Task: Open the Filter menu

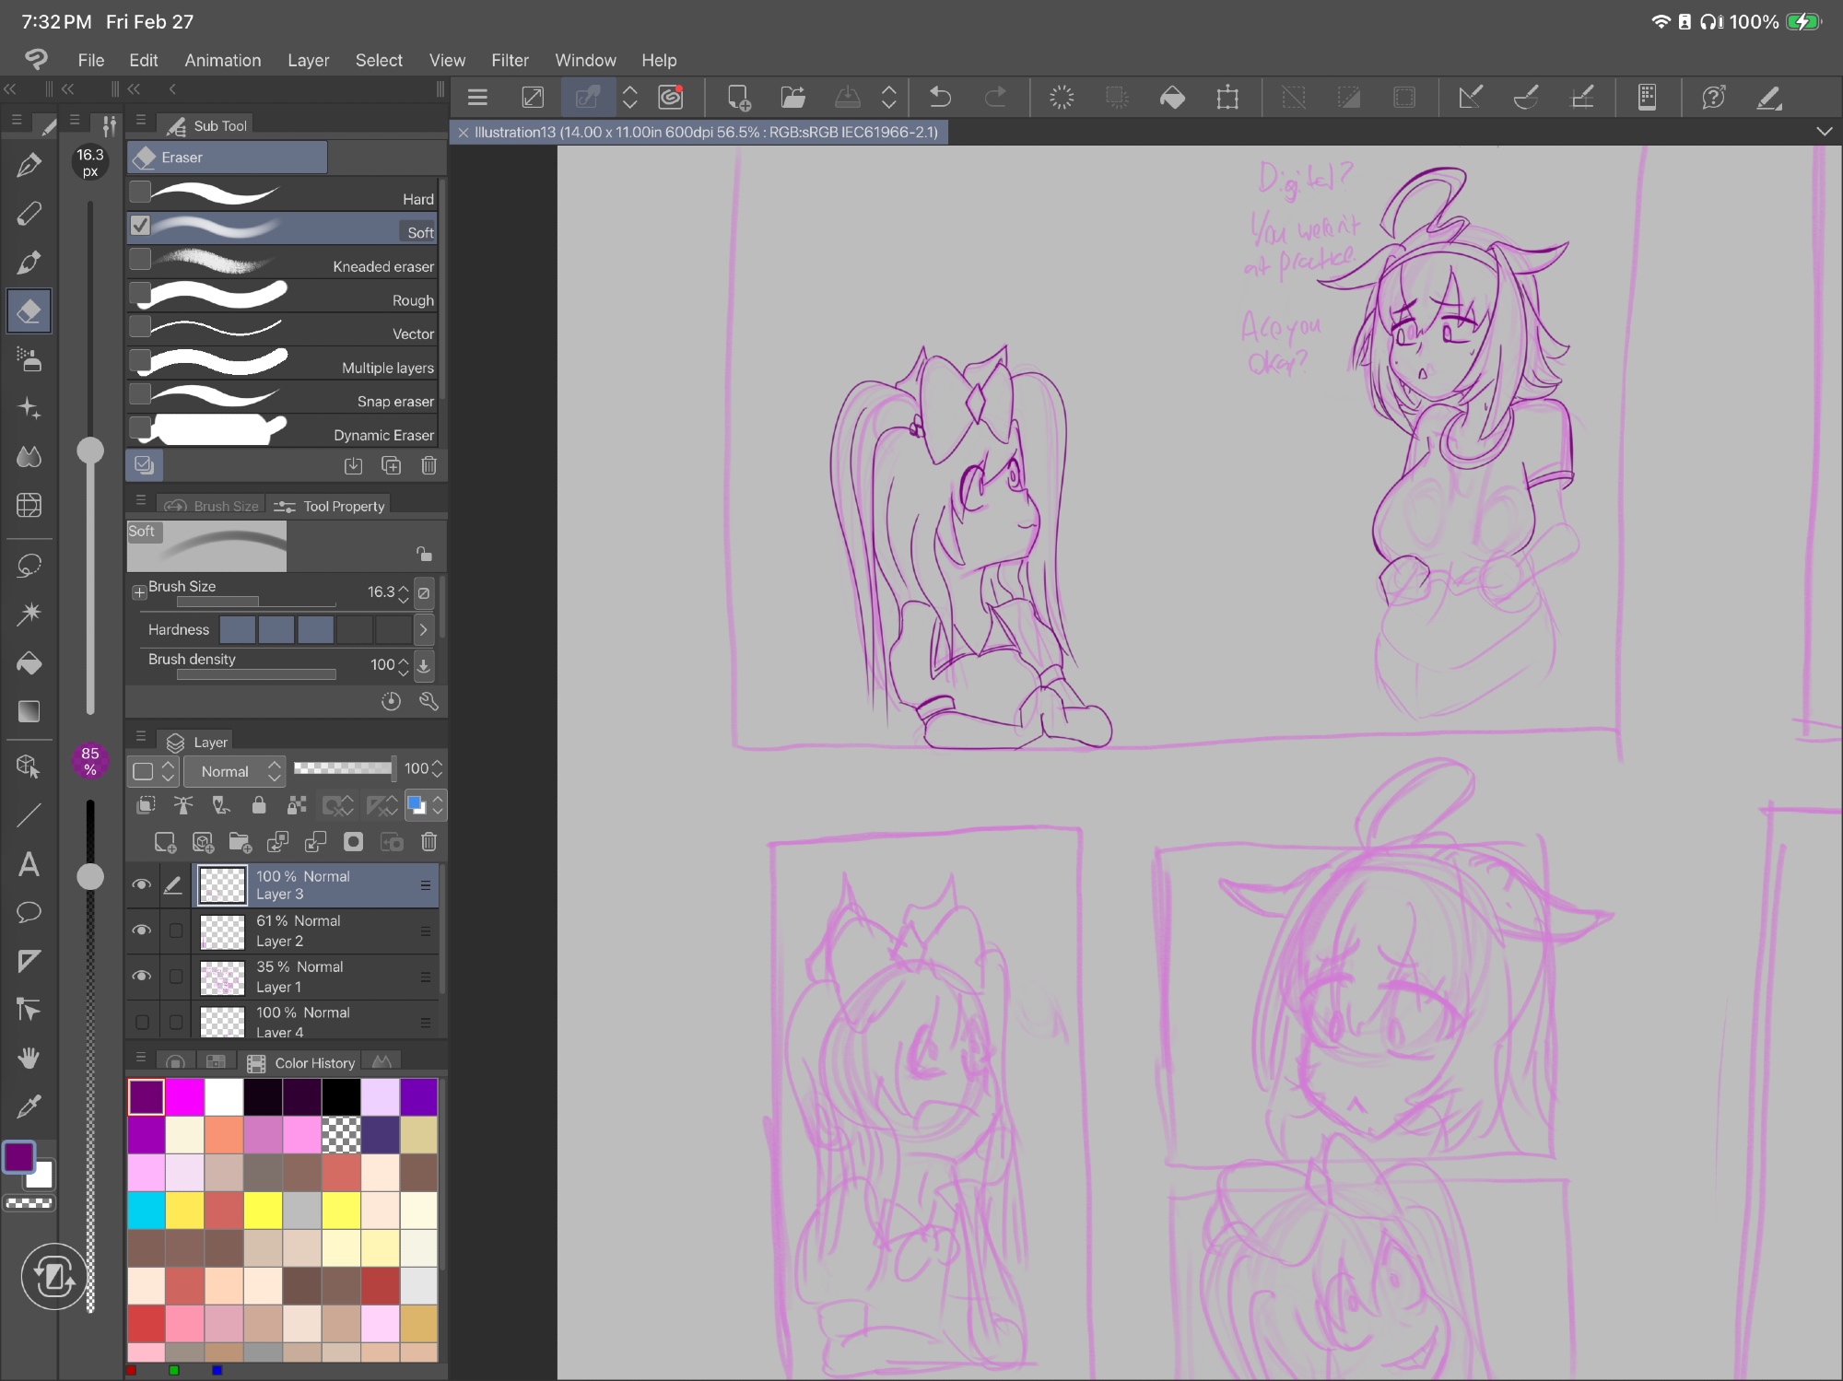Action: pyautogui.click(x=509, y=60)
